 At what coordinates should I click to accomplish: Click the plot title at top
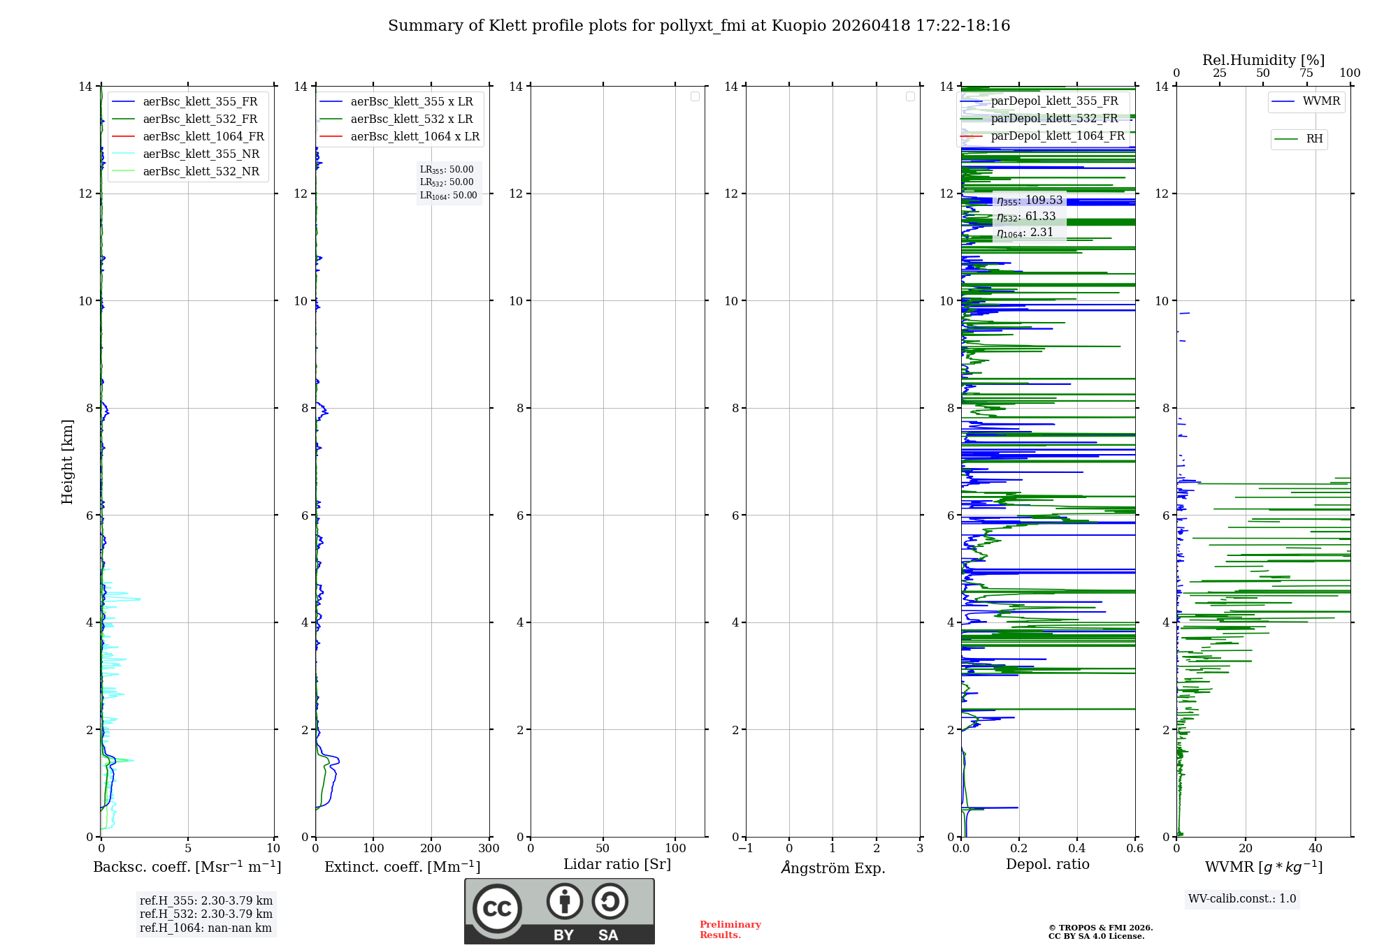[x=699, y=26]
